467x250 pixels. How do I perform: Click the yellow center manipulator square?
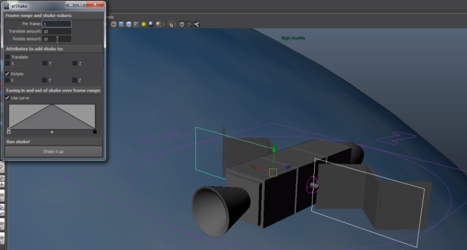tap(273, 173)
